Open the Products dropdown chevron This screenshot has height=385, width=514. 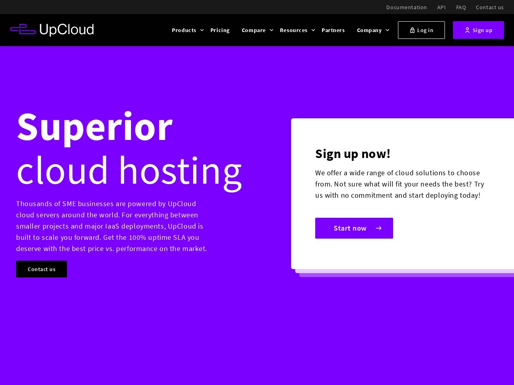coord(202,30)
